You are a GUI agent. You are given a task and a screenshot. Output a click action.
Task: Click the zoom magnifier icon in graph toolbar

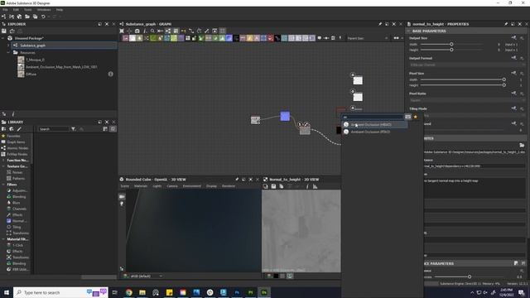152,31
